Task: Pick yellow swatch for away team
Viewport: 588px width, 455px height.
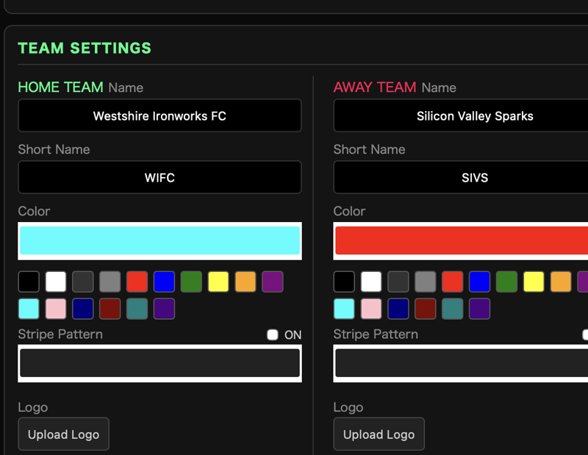Action: click(534, 282)
